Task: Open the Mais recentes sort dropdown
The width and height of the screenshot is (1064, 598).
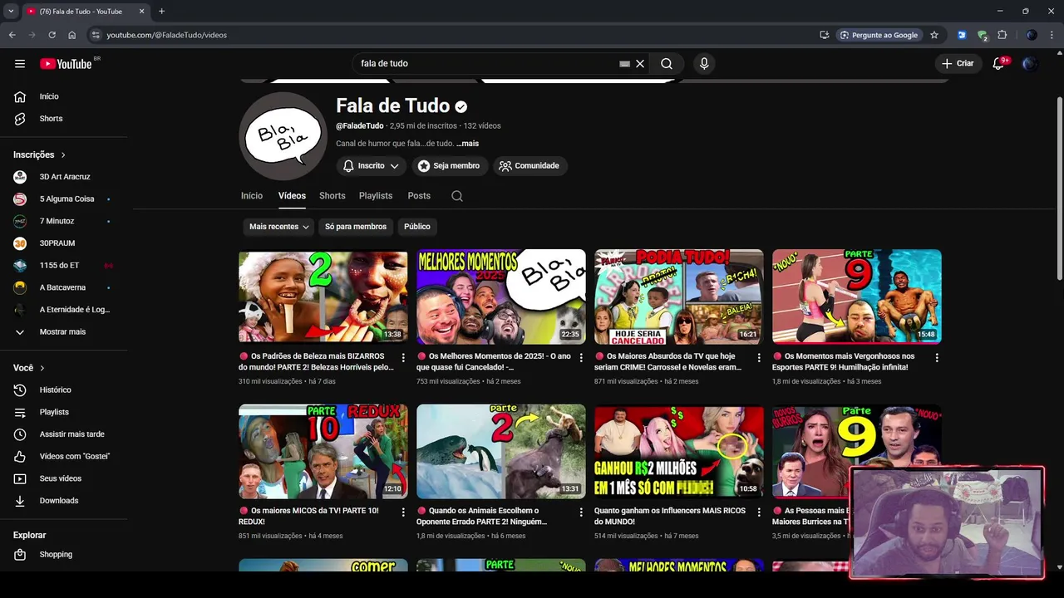Action: [278, 227]
